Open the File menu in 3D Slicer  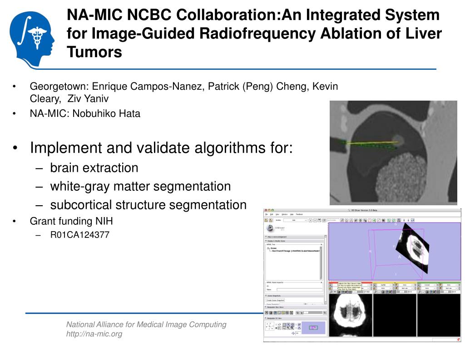[266, 214]
